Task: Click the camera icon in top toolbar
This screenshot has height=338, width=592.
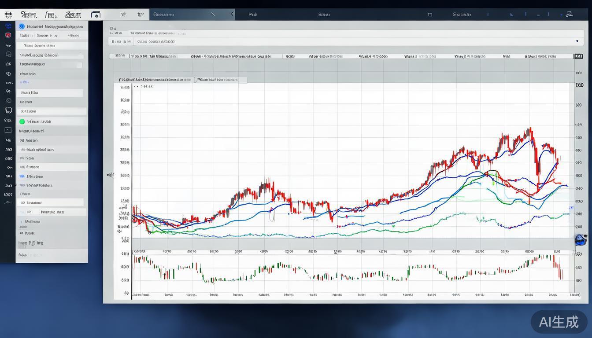Action: click(x=95, y=15)
